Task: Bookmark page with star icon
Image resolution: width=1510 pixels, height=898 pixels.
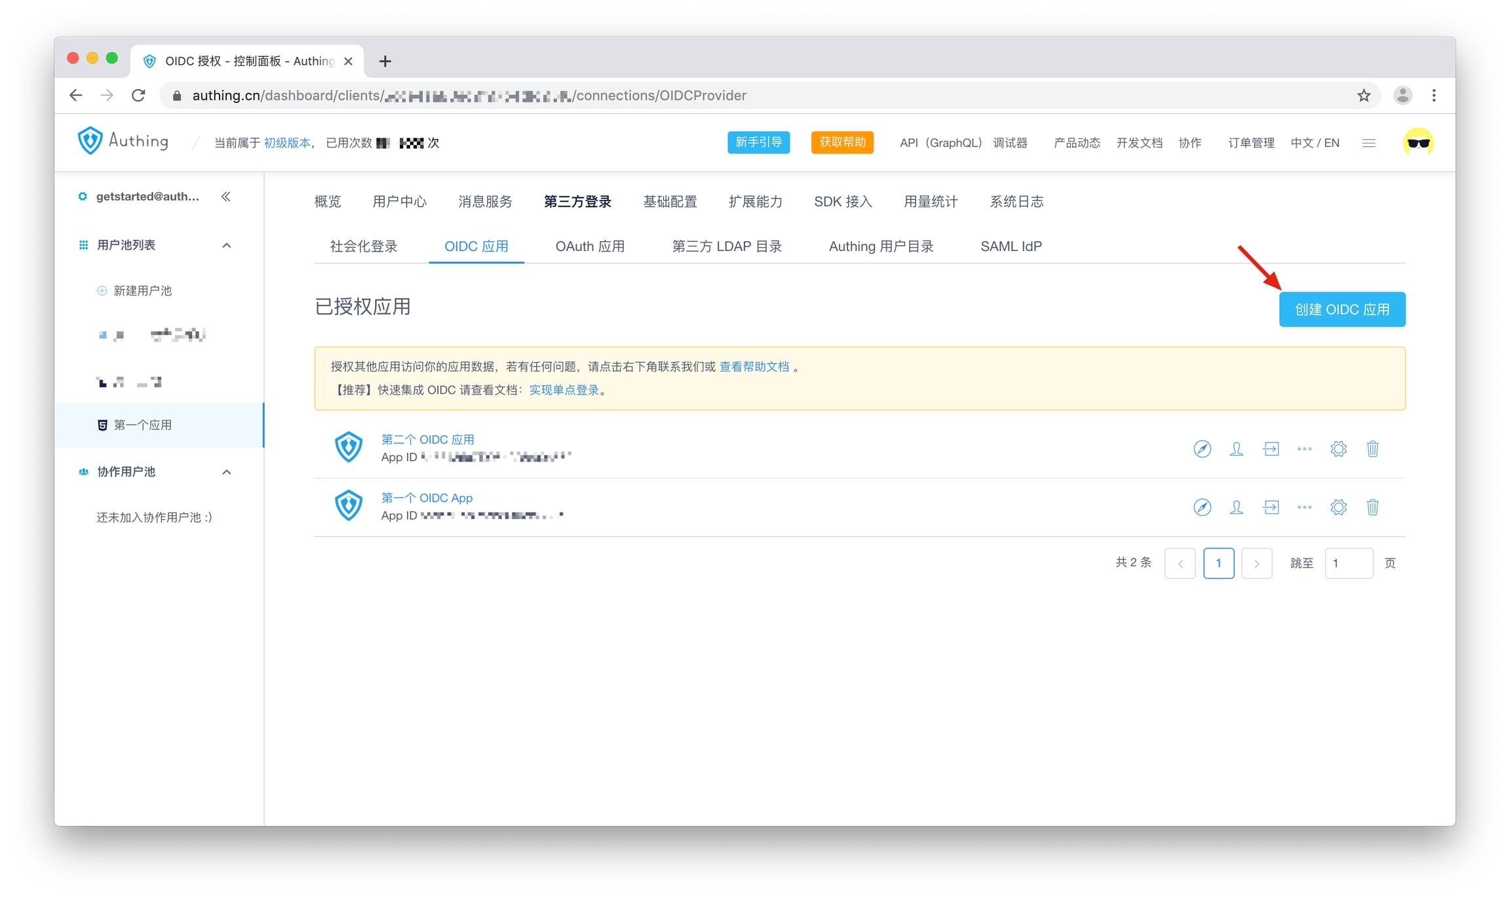Action: point(1364,96)
